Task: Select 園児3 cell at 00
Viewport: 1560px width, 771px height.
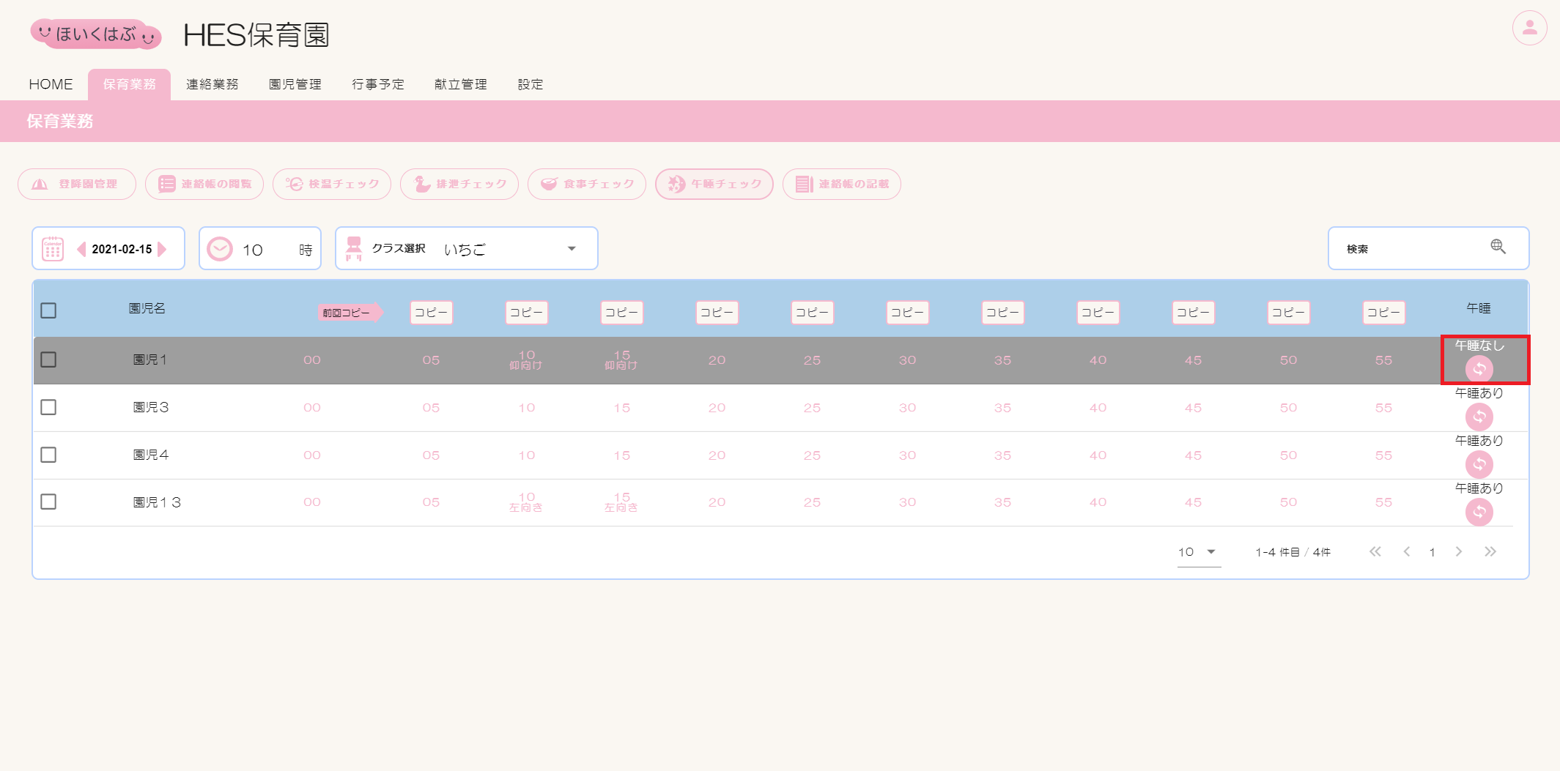Action: coord(312,408)
